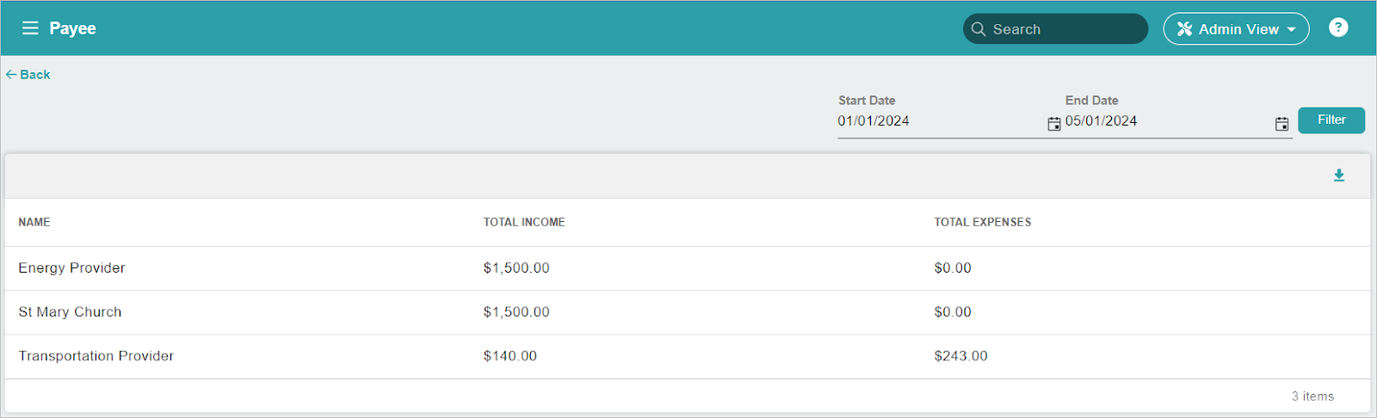Open the Start Date calendar picker
This screenshot has height=418, width=1377.
click(x=1054, y=124)
